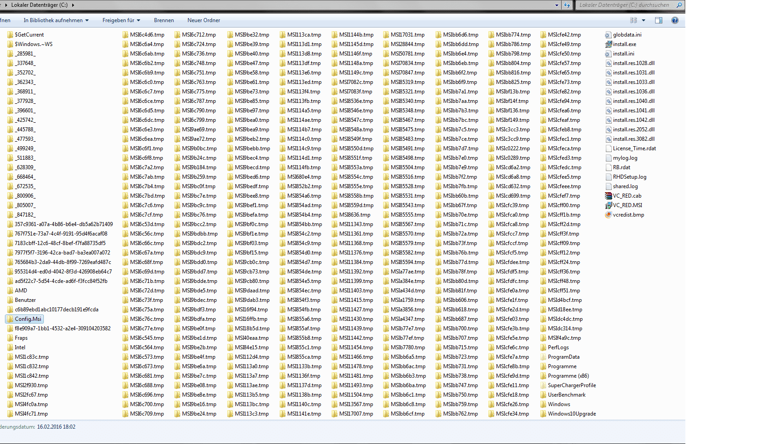The width and height of the screenshot is (759, 444).
Task: Click the date 16.02.2016 18:02 in details pane
Action: [56, 427]
